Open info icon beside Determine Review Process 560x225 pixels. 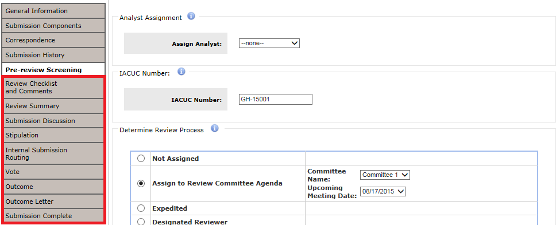(215, 128)
